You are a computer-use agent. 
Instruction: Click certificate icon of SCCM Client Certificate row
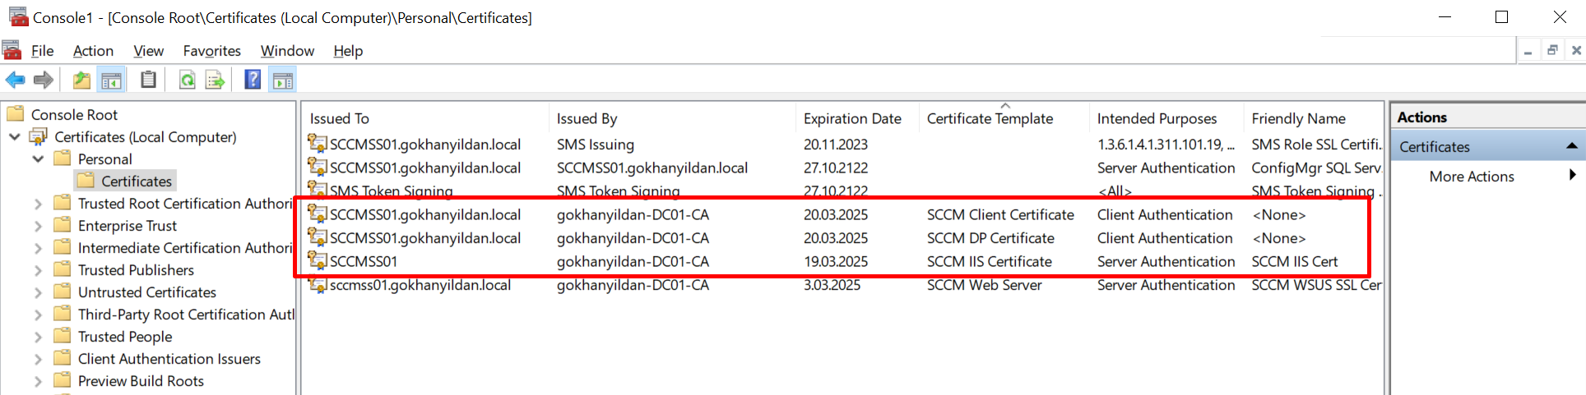(x=317, y=214)
